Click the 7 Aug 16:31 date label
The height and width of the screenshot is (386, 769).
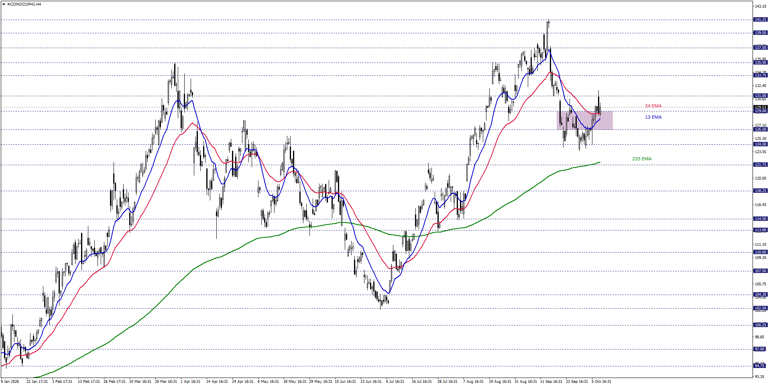(473, 382)
